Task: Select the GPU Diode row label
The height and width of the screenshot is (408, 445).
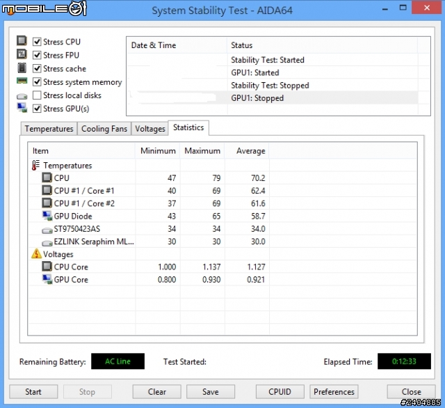Action: [73, 217]
